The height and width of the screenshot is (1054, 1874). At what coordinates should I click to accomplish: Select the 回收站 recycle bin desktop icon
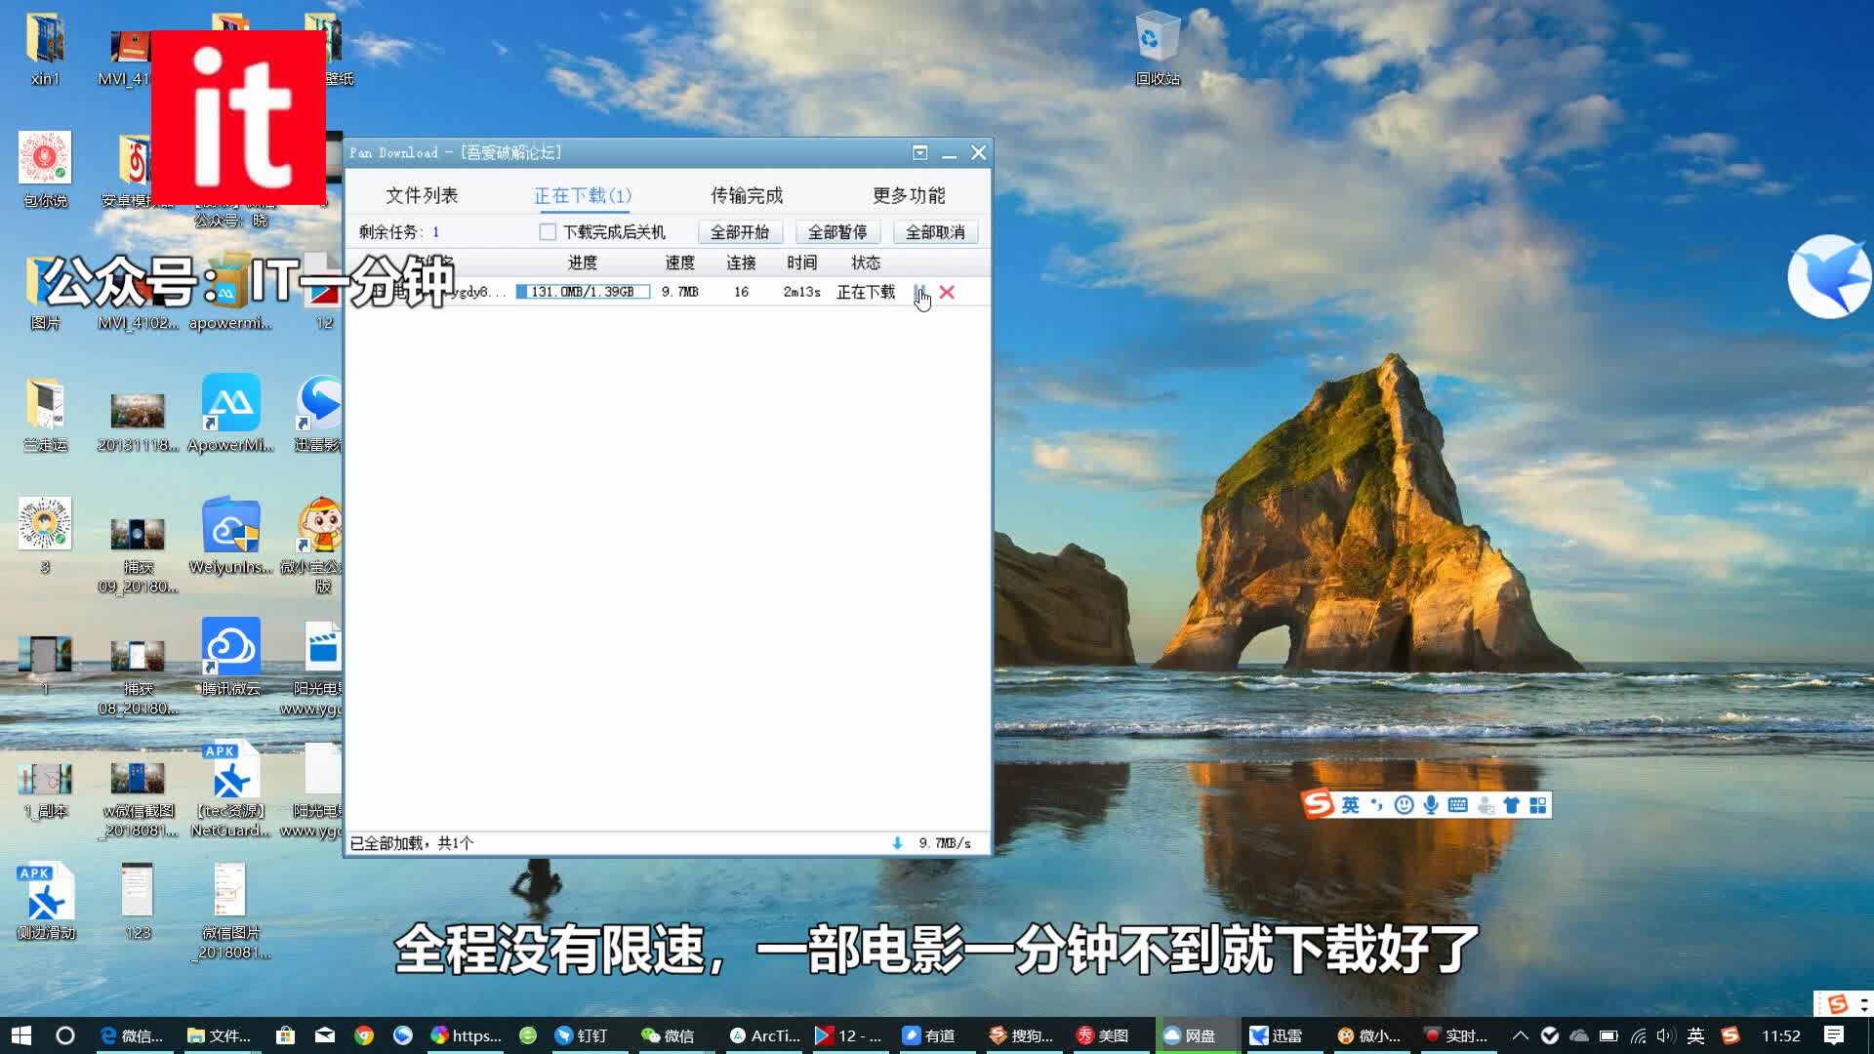tap(1158, 49)
